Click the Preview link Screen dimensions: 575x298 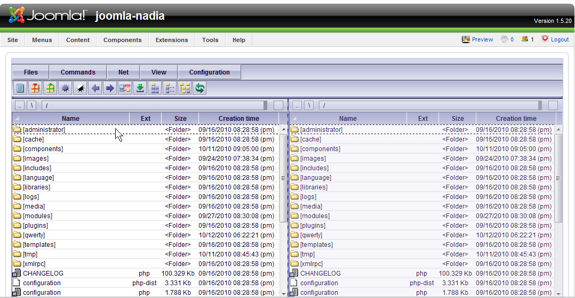pyautogui.click(x=482, y=39)
